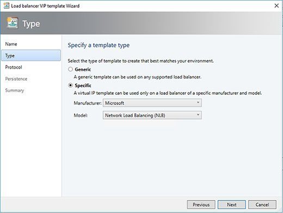Go to the Protocol wizard step
This screenshot has height=213, width=283.
[14, 68]
